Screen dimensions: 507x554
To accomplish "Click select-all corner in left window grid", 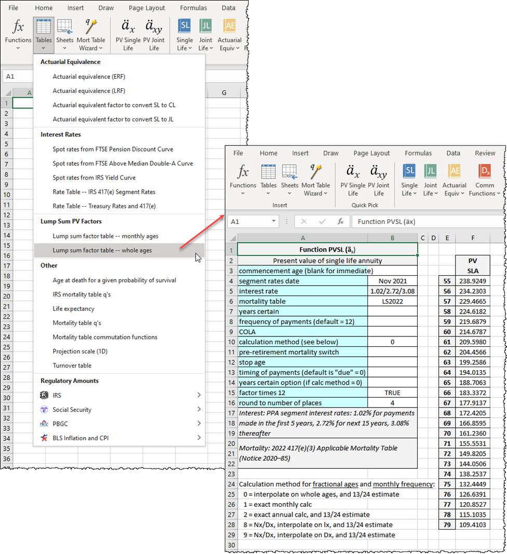I will pyautogui.click(x=7, y=93).
